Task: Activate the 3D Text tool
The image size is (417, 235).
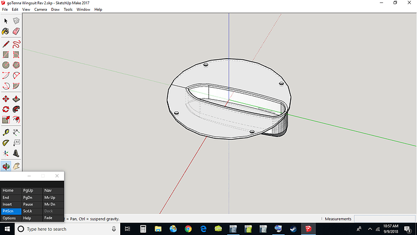Action: pyautogui.click(x=16, y=153)
